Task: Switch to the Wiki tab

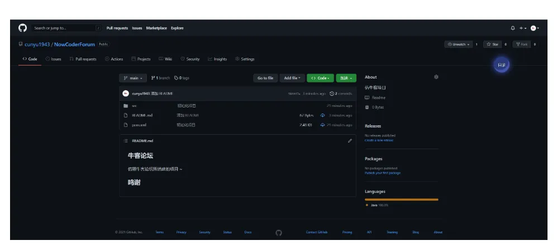Action: (x=165, y=59)
